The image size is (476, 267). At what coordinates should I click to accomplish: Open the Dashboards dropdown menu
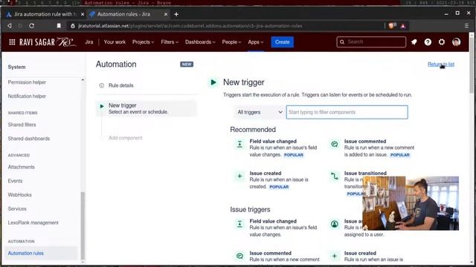point(200,42)
